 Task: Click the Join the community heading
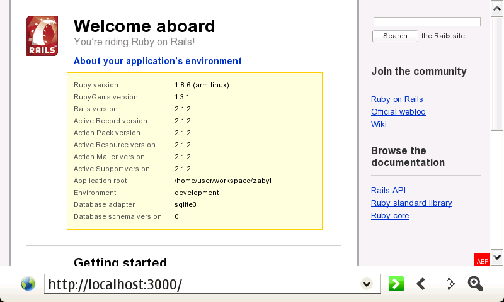[x=419, y=71]
